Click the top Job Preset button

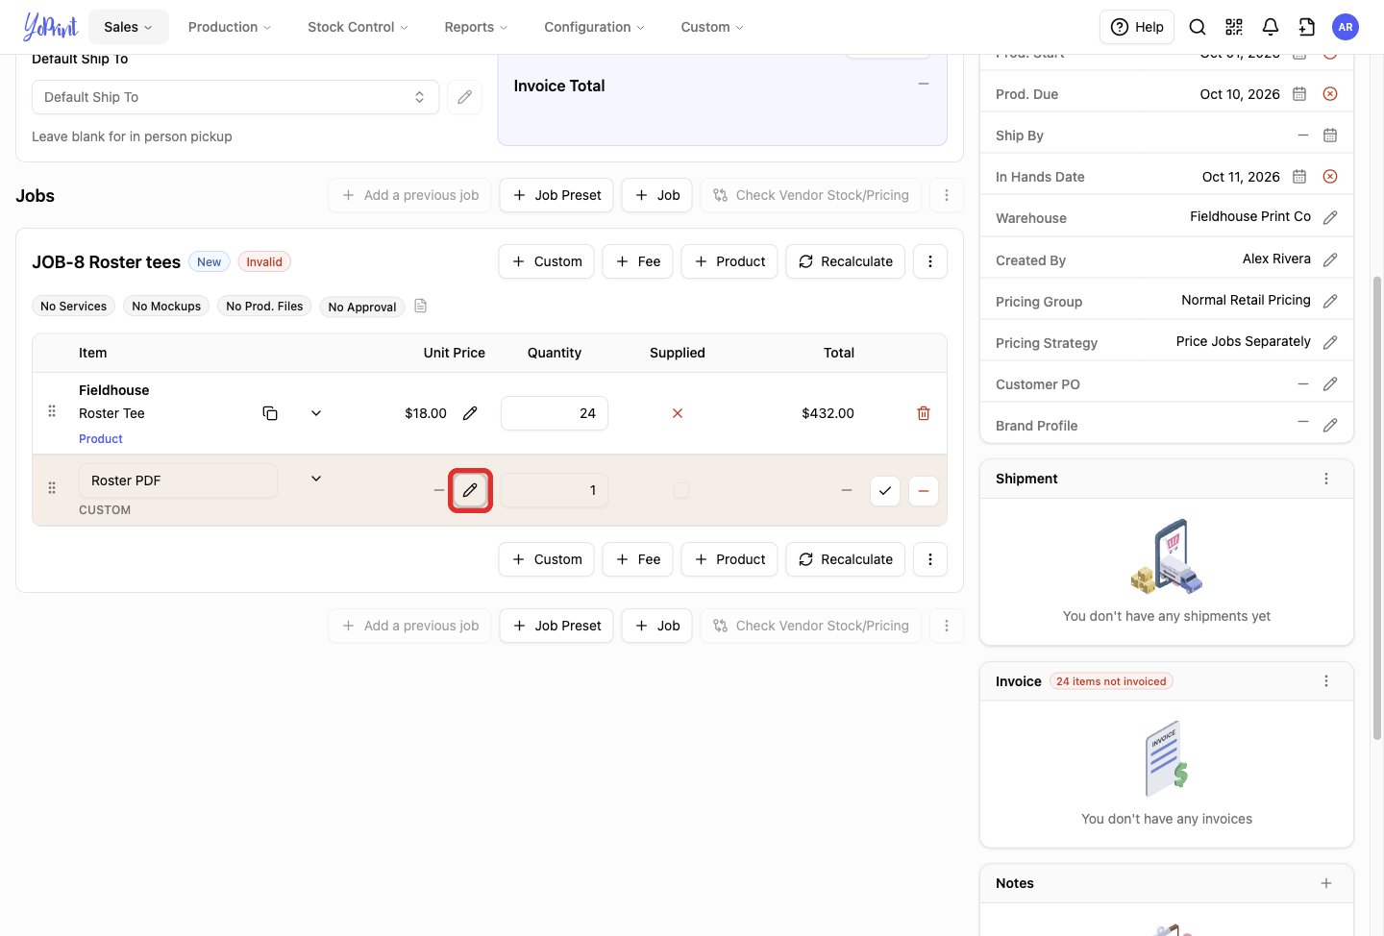[556, 195]
